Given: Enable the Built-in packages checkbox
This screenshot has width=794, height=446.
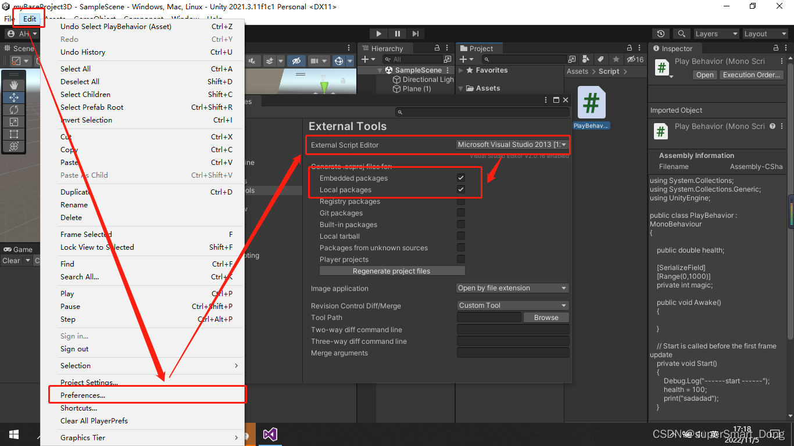Looking at the screenshot, I should coord(461,224).
